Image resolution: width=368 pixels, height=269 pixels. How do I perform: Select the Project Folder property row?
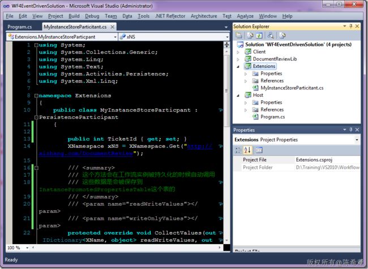pos(297,168)
